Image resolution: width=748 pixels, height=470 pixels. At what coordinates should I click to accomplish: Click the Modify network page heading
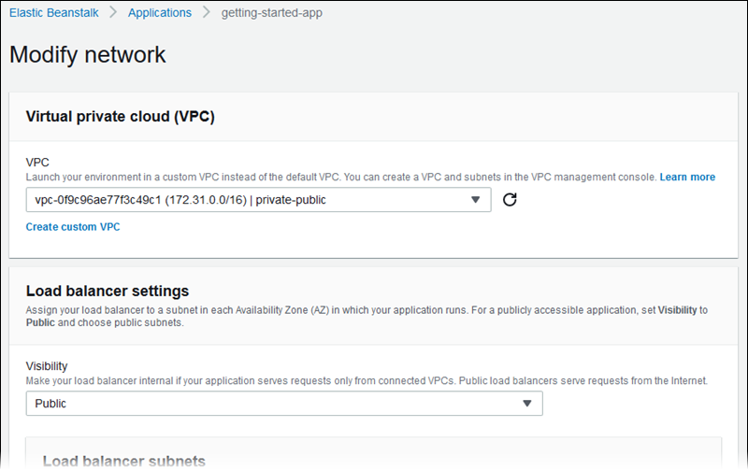(x=88, y=54)
